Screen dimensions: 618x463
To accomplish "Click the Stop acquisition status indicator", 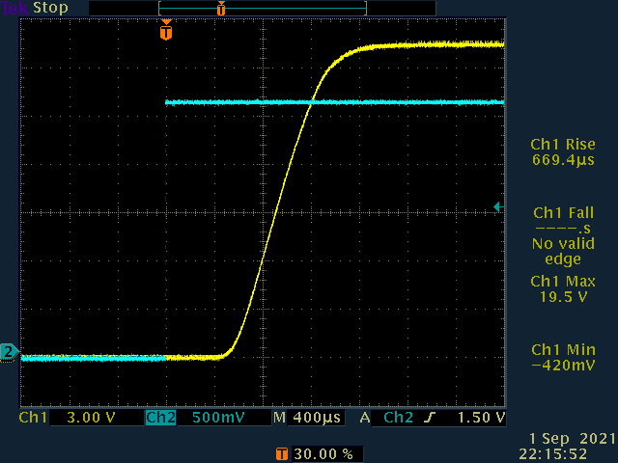I will (51, 8).
